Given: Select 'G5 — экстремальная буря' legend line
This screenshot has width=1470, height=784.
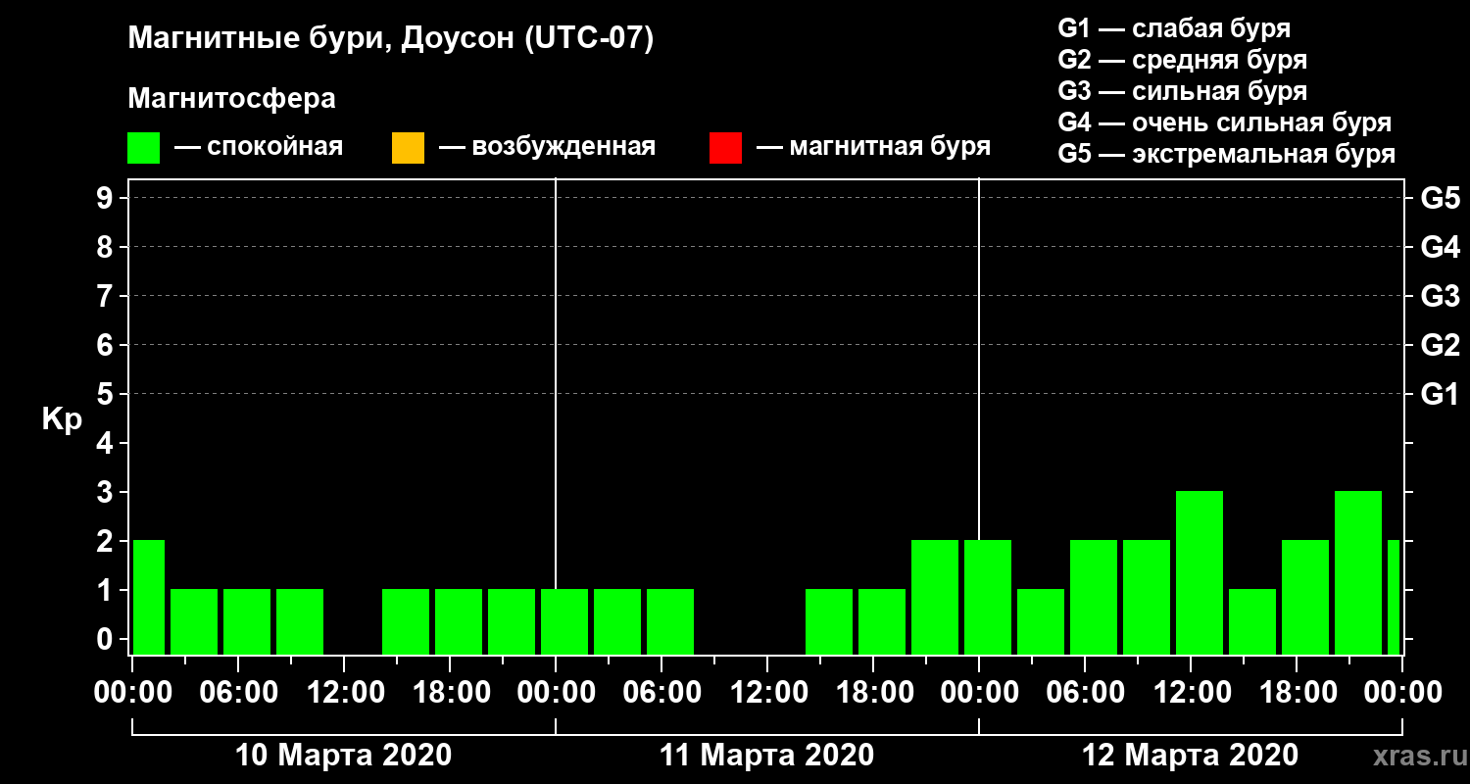Looking at the screenshot, I should pyautogui.click(x=1226, y=154).
